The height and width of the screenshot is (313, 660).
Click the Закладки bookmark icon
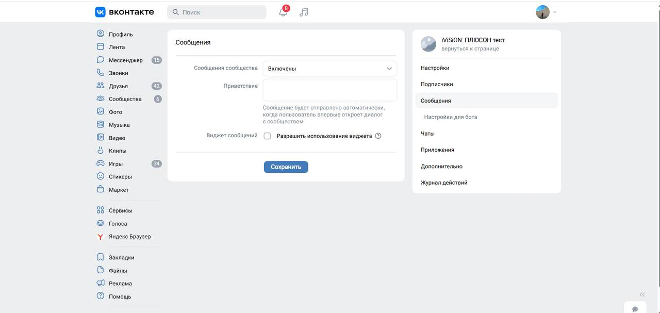(x=101, y=257)
